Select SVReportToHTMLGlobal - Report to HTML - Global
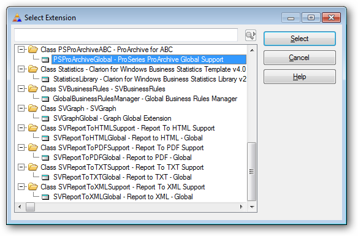The height and width of the screenshot is (236, 358). pos(128,138)
